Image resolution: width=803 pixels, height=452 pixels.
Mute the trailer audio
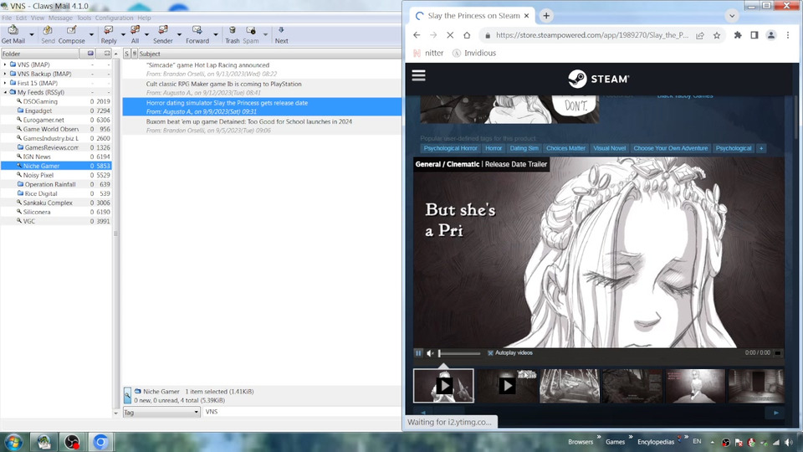430,353
